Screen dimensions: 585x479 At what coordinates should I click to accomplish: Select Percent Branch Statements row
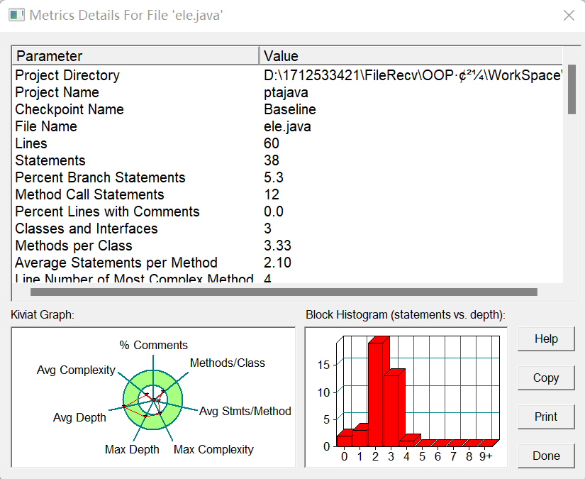pos(287,177)
